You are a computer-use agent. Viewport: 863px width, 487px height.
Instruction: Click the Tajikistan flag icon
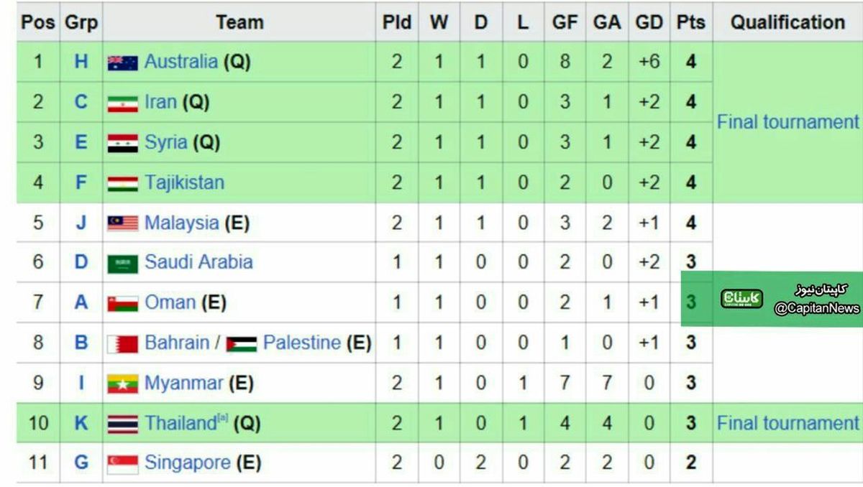tap(123, 183)
